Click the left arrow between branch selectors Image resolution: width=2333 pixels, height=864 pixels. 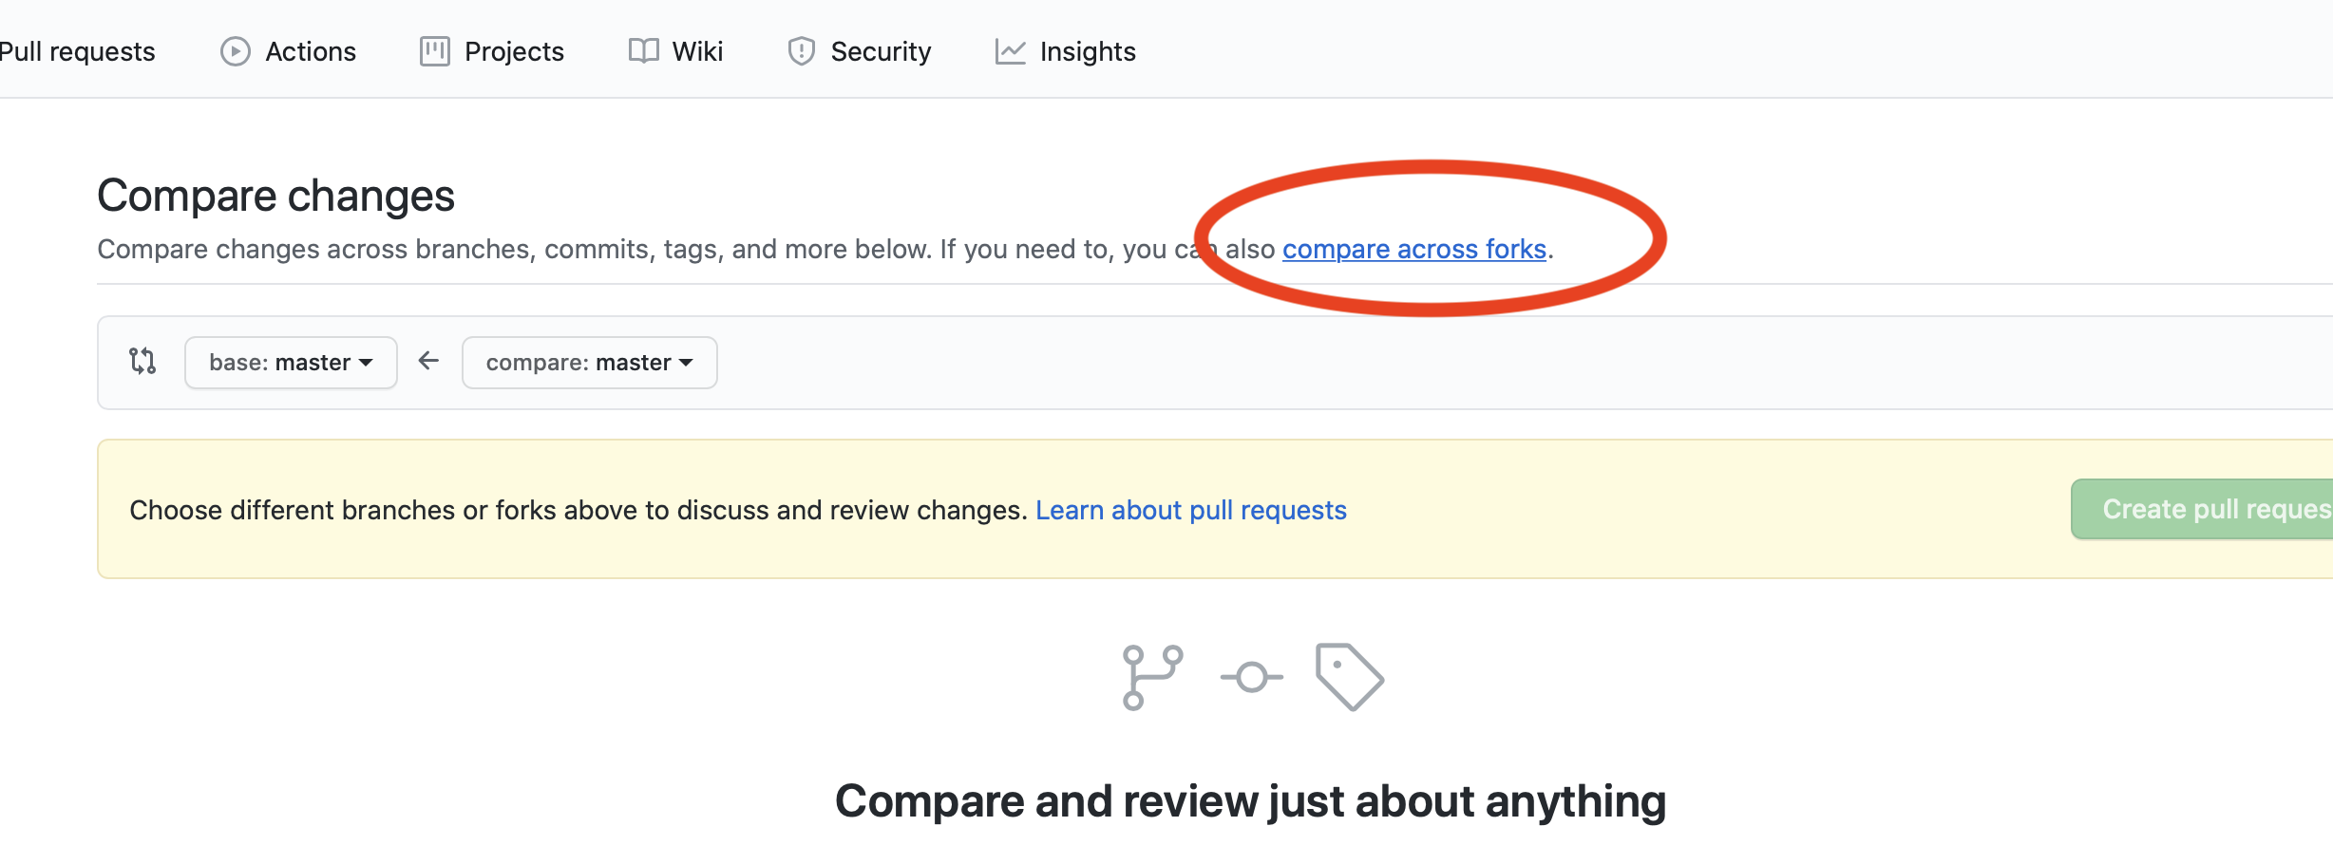coord(428,361)
